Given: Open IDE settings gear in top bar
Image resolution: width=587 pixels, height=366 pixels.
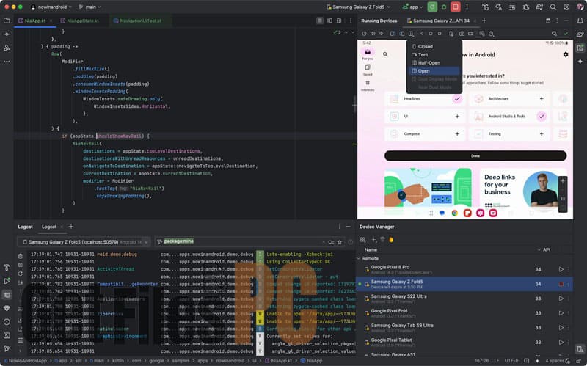Looking at the screenshot, I should [566, 7].
